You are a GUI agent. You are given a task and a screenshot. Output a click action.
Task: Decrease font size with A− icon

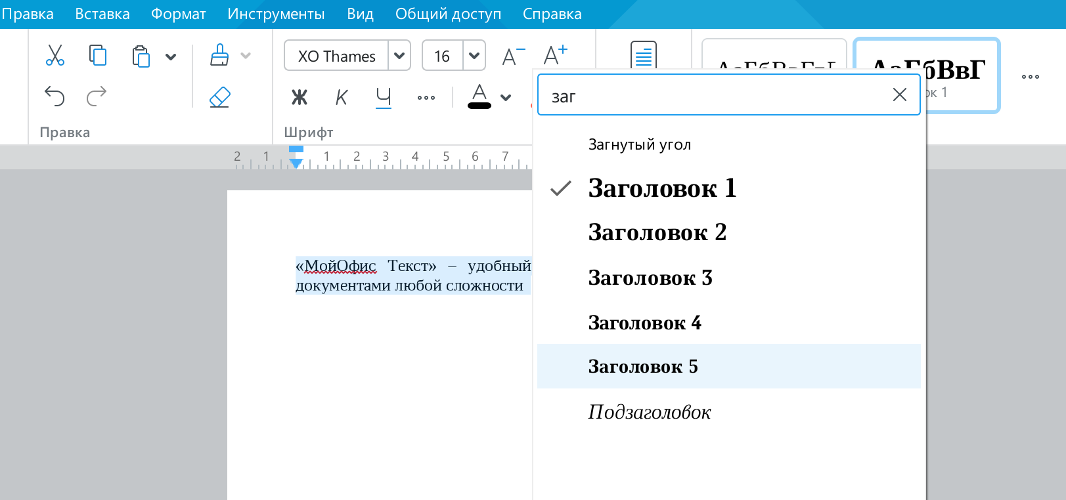click(513, 56)
